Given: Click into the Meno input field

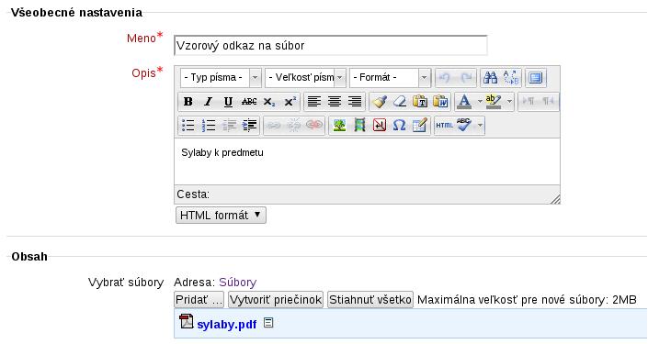Looking at the screenshot, I should (331, 45).
